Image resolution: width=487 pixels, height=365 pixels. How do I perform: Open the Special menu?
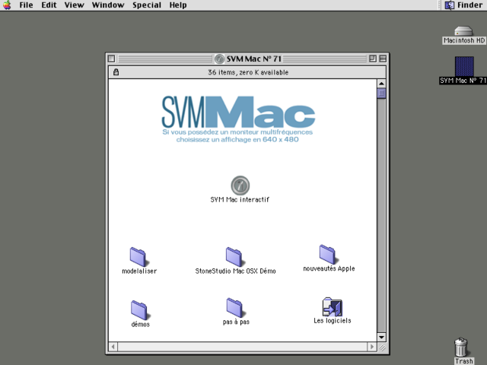[147, 5]
